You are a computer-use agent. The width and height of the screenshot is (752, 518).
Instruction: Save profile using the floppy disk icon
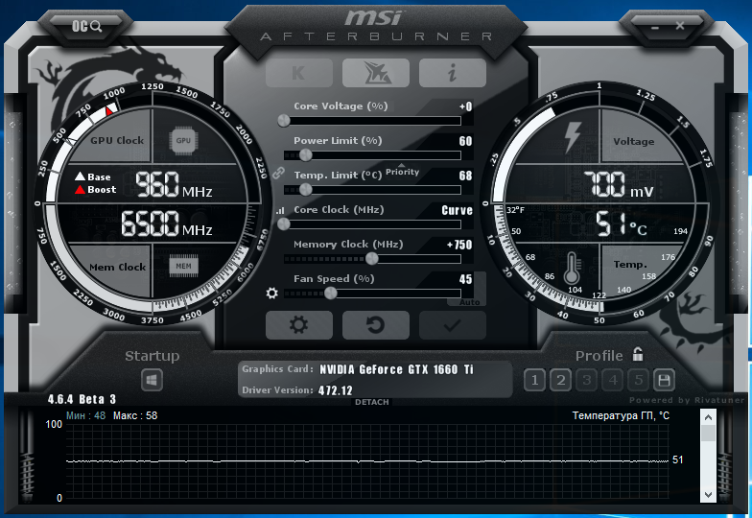[x=664, y=380]
